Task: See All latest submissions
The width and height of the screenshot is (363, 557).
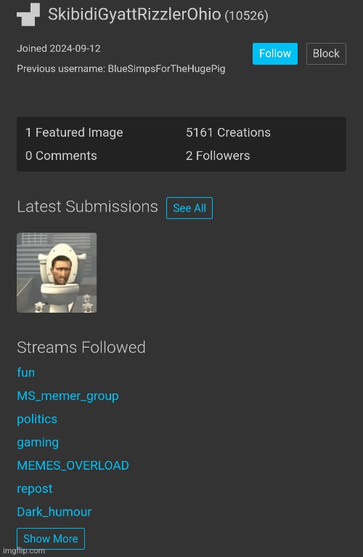Action: 189,208
